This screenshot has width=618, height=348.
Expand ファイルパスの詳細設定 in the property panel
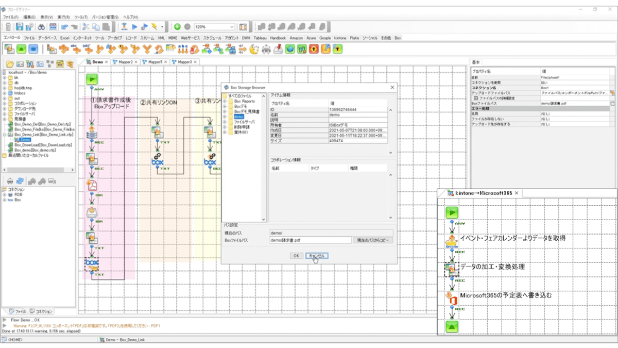[476, 98]
